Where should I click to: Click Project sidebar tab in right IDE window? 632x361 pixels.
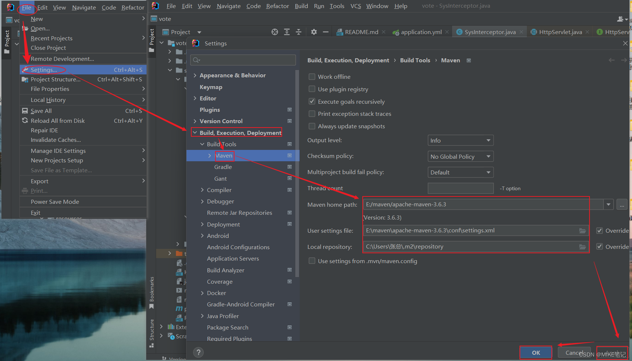tap(152, 40)
